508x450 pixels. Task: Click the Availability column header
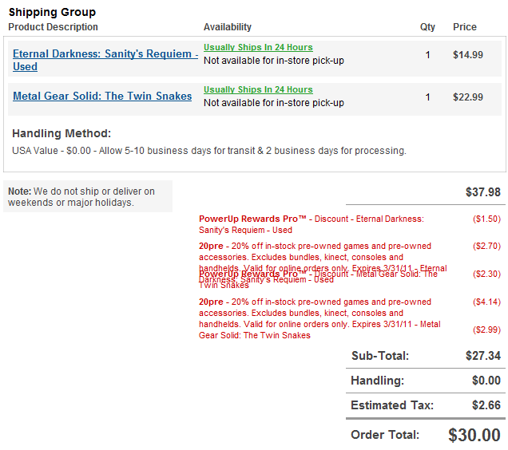pyautogui.click(x=227, y=27)
